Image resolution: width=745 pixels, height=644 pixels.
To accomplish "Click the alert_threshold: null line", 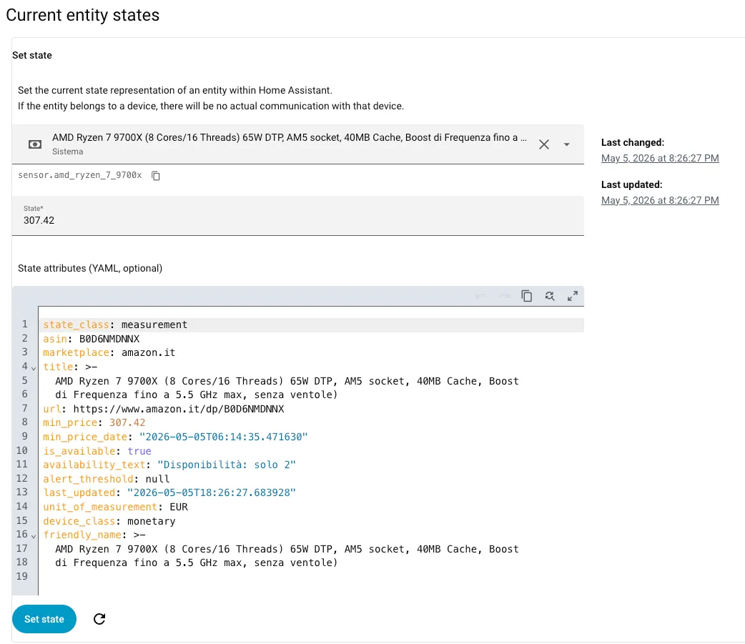I will pos(107,479).
